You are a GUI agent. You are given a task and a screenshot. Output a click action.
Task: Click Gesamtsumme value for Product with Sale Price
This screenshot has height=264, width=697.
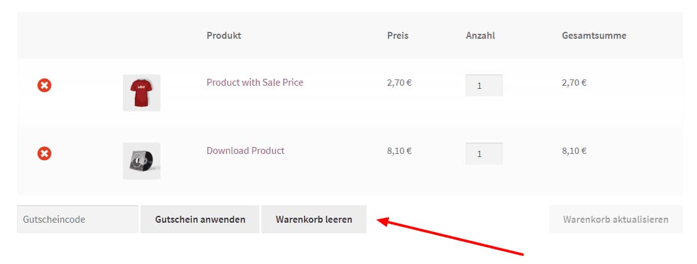pos(574,82)
